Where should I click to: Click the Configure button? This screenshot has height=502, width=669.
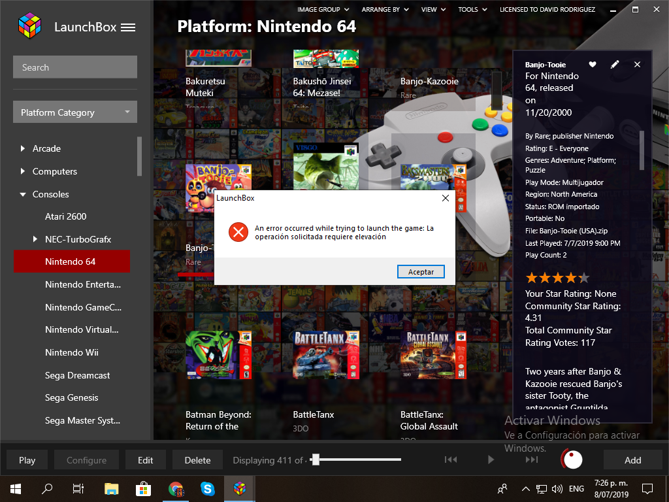[x=87, y=460]
